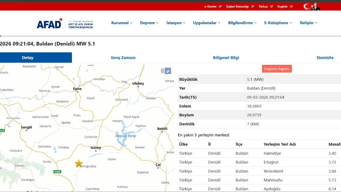The height and width of the screenshot is (192, 341).
Task: Switch to the Varış Zamanı tab
Action: pyautogui.click(x=123, y=58)
